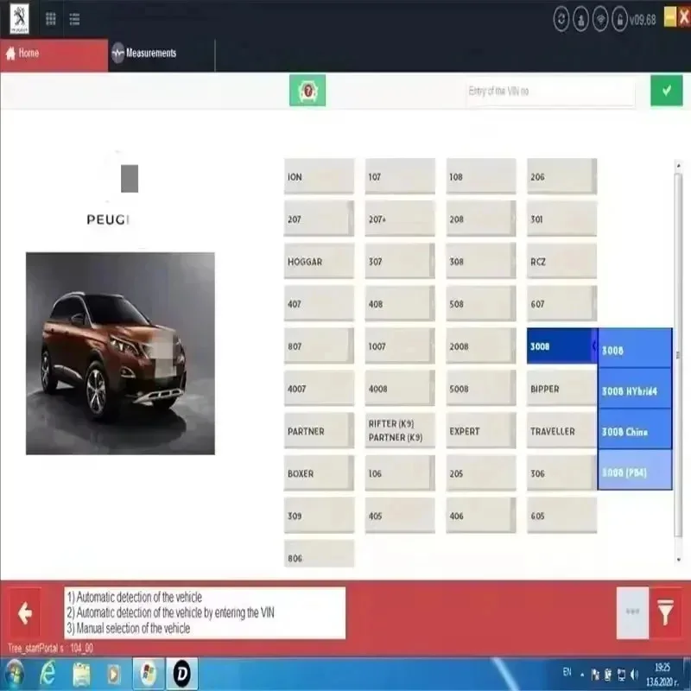Viewport: 691px width, 691px height.
Task: Select the TRAVELLER model
Action: pyautogui.click(x=560, y=430)
